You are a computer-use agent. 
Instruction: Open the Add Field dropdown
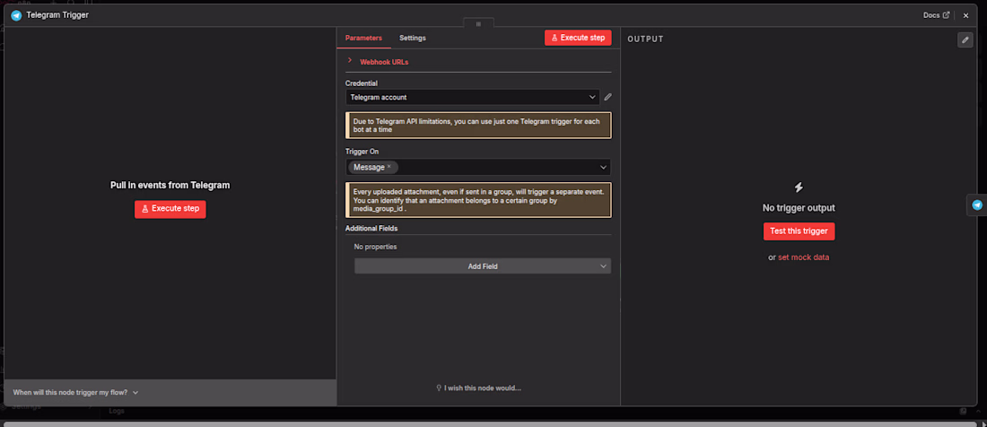tap(482, 266)
